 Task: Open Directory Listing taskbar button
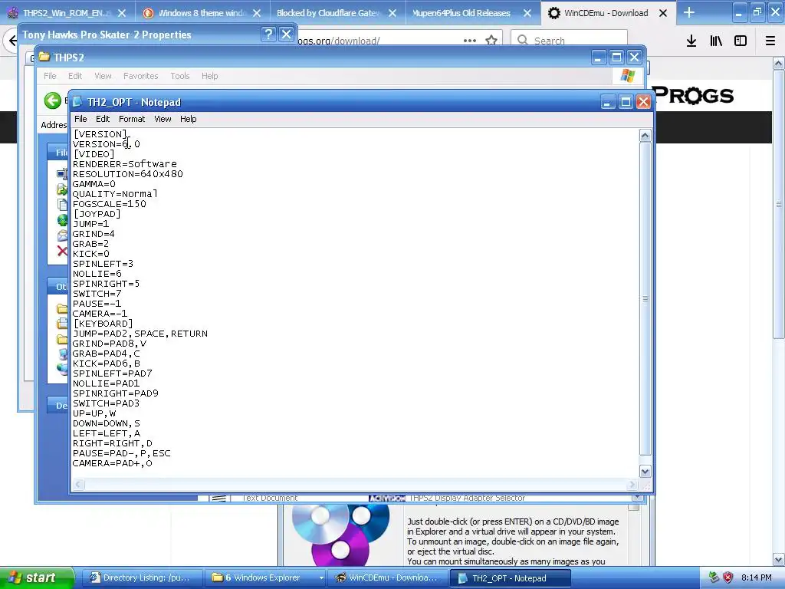(x=141, y=578)
